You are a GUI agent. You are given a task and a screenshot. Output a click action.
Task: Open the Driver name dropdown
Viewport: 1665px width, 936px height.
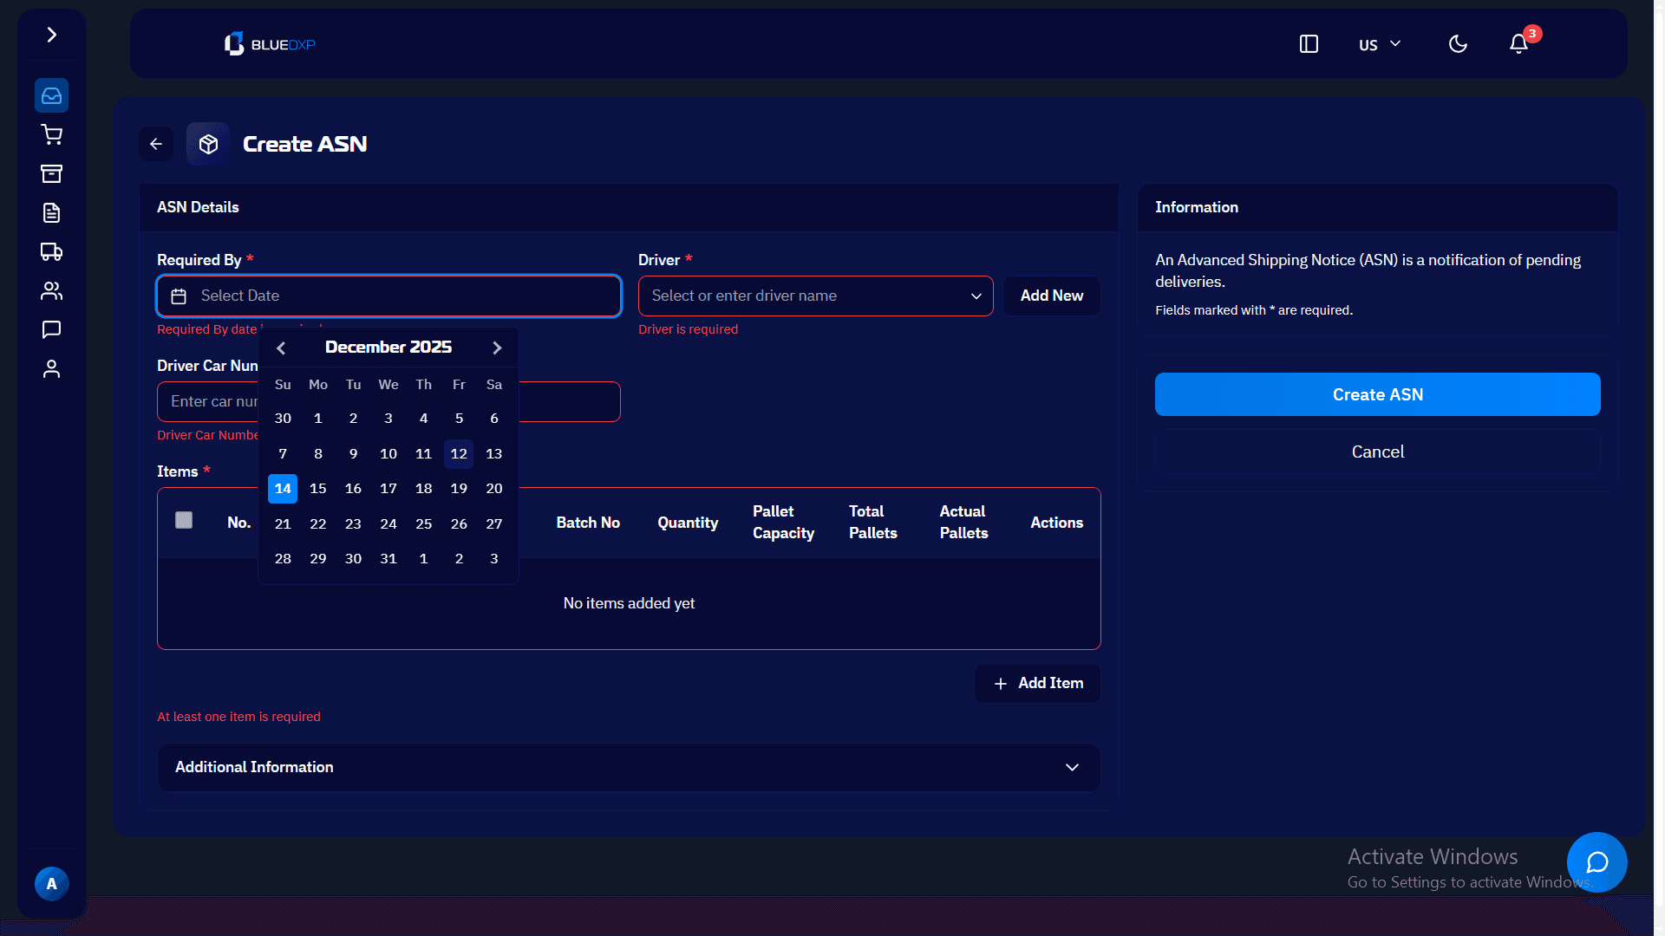(x=975, y=296)
